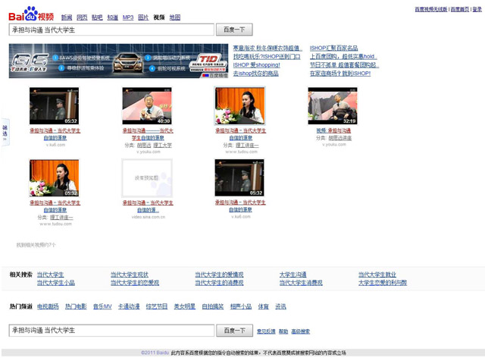The height and width of the screenshot is (364, 485).
Task: Click the Baidu Video logo
Action: click(x=30, y=14)
